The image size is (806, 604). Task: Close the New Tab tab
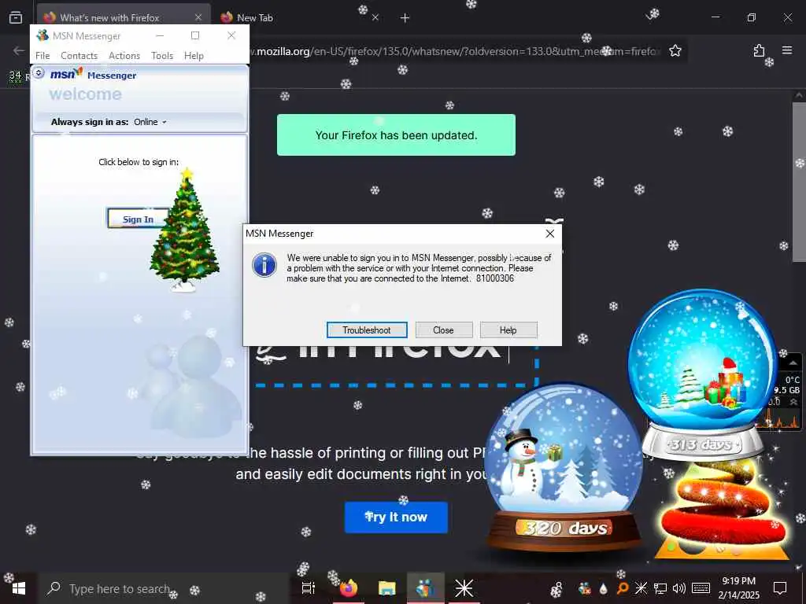[x=375, y=17]
